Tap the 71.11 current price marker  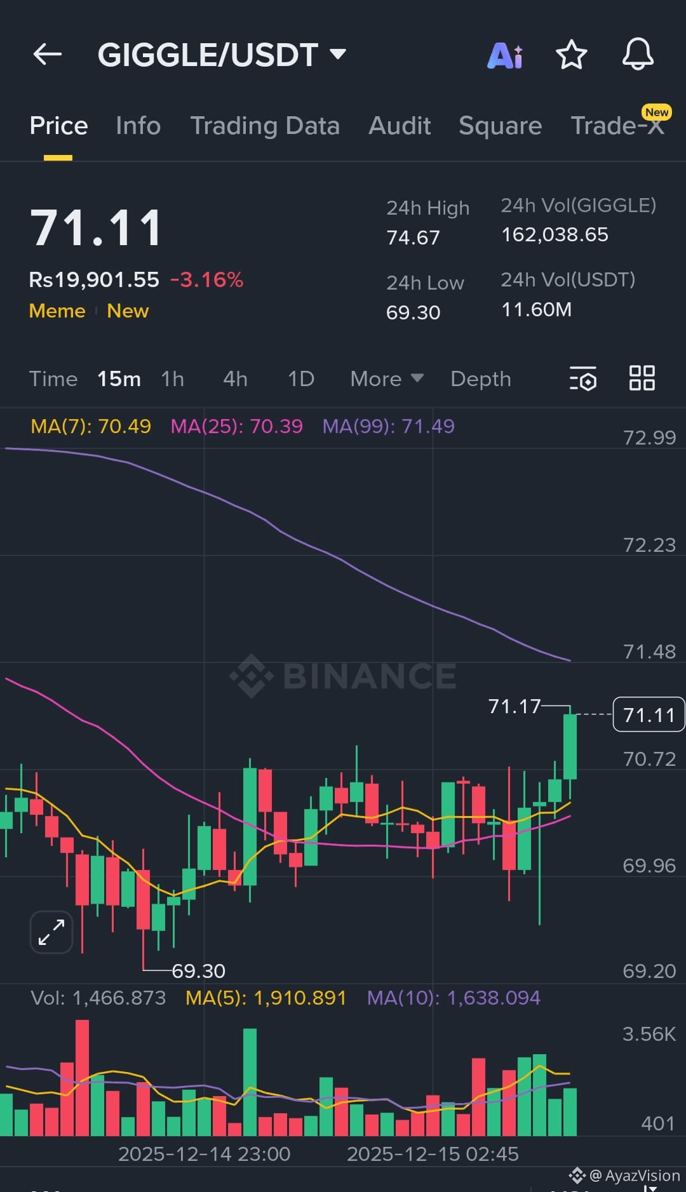coord(649,715)
